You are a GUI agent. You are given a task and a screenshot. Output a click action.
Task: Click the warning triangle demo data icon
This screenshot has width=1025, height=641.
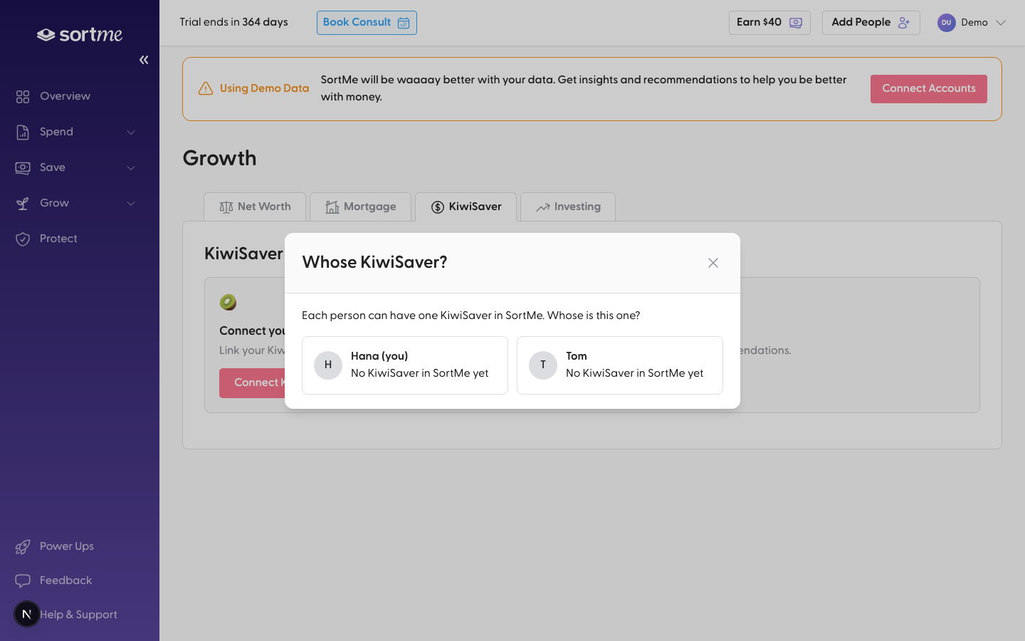(x=206, y=88)
